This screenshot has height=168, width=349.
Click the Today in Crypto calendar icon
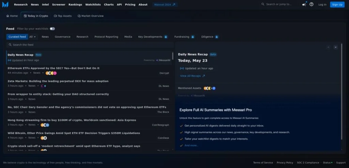[x=25, y=16]
